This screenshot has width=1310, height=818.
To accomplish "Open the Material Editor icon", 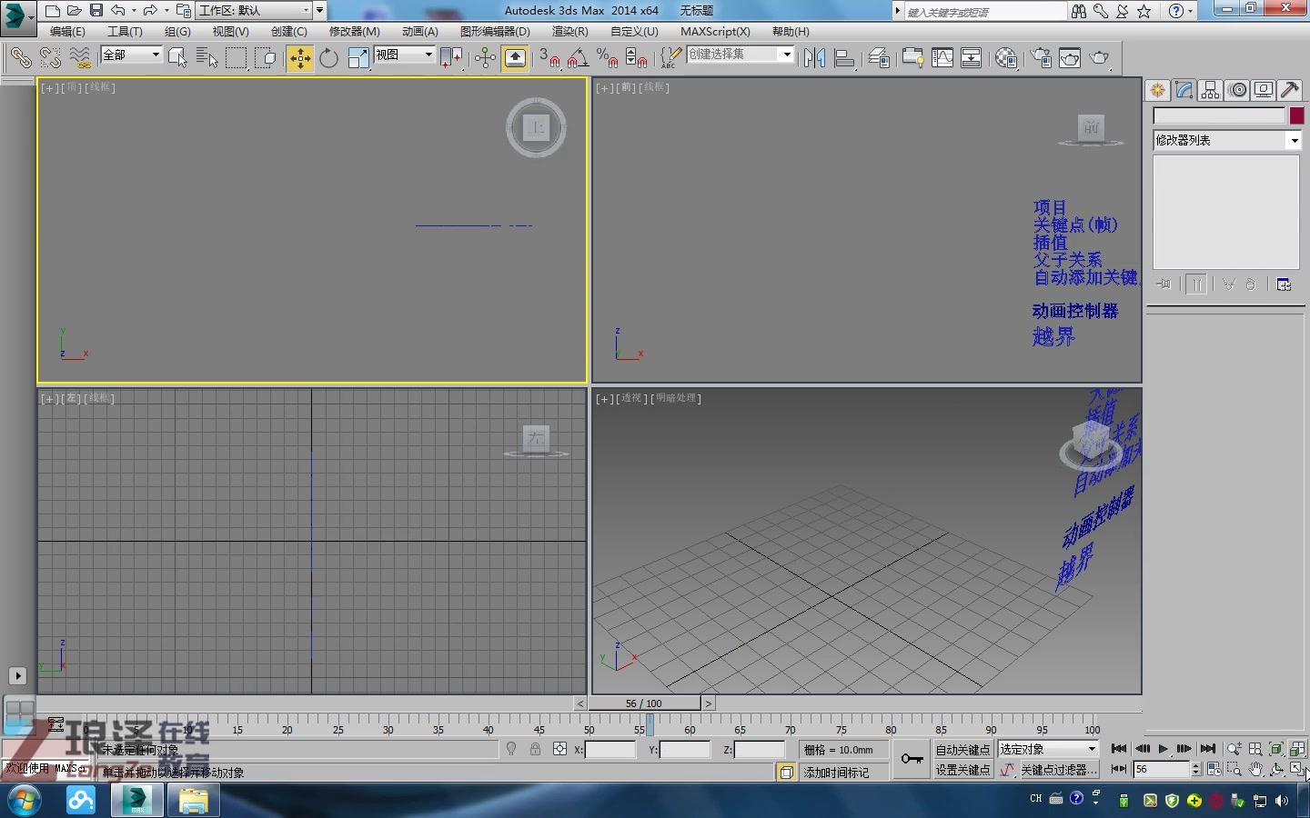I will [x=1006, y=58].
